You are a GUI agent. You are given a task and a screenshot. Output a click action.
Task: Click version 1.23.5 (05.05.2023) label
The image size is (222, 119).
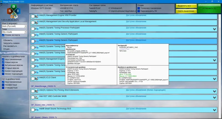10,20
